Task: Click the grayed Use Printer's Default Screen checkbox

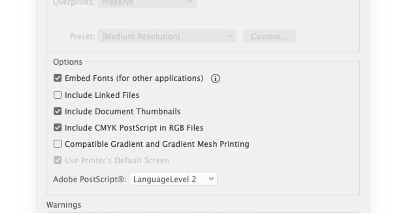Action: (x=58, y=160)
